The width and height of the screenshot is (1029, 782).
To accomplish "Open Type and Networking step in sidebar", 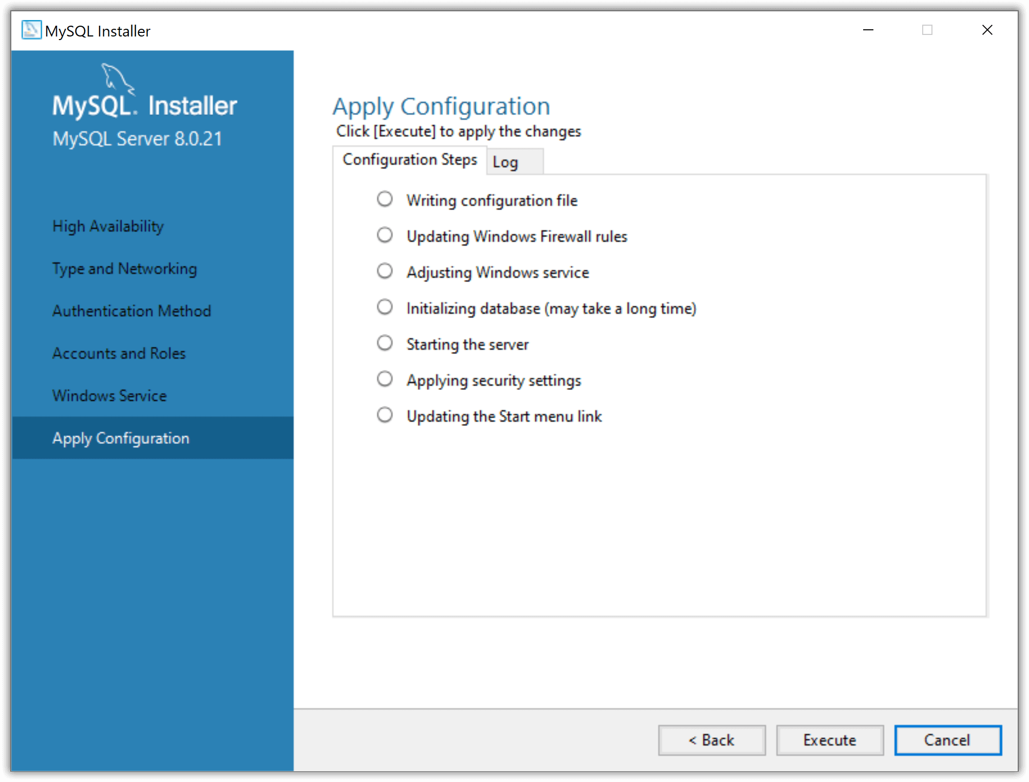I will [124, 269].
